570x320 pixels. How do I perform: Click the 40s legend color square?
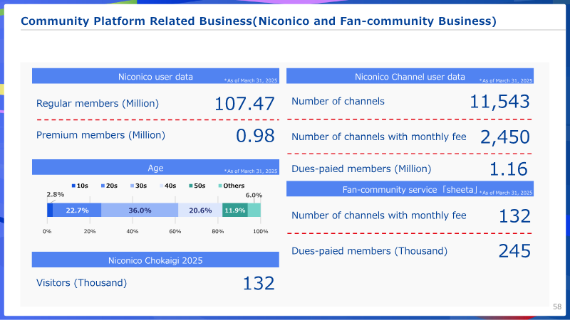tap(162, 186)
